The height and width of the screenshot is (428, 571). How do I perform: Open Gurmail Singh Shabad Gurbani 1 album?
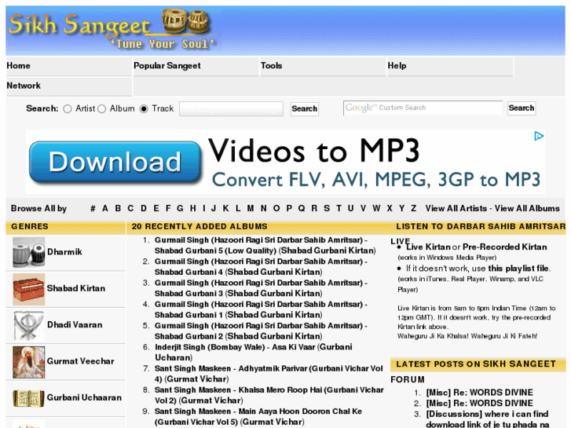pos(261,310)
